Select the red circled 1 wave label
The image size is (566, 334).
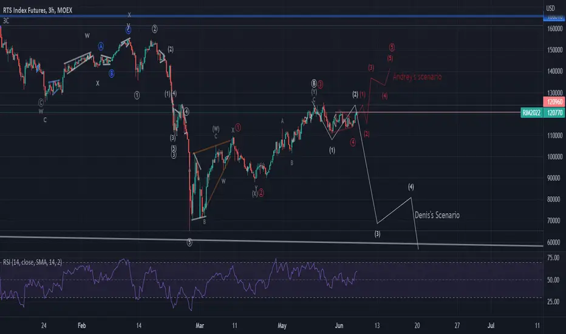238,128
